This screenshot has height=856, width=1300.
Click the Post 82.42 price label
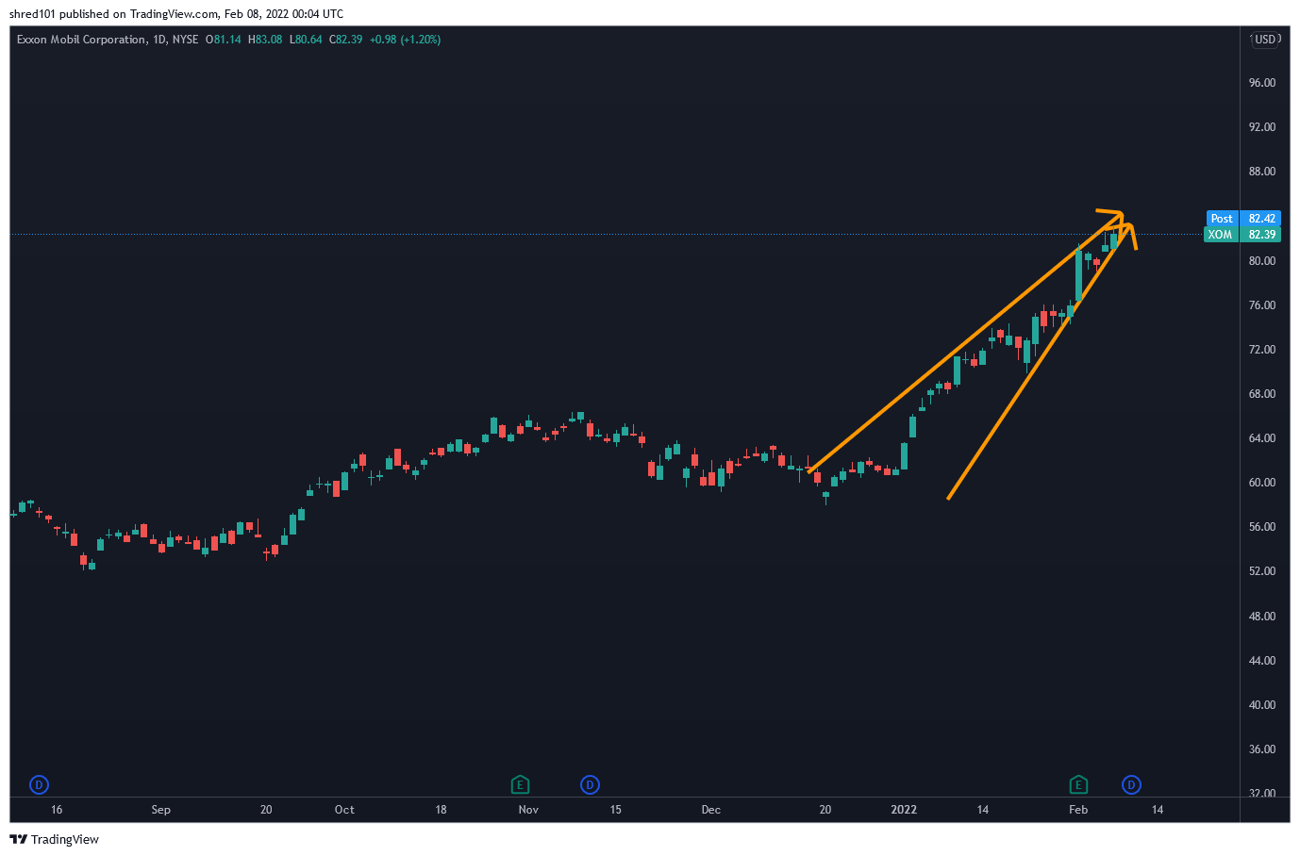click(1242, 219)
